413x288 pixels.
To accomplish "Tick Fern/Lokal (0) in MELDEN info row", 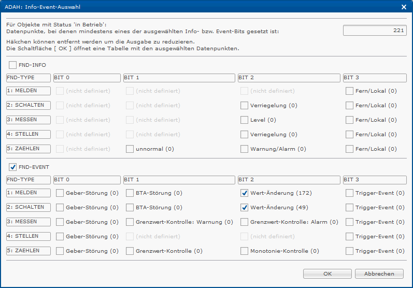I will (x=349, y=91).
